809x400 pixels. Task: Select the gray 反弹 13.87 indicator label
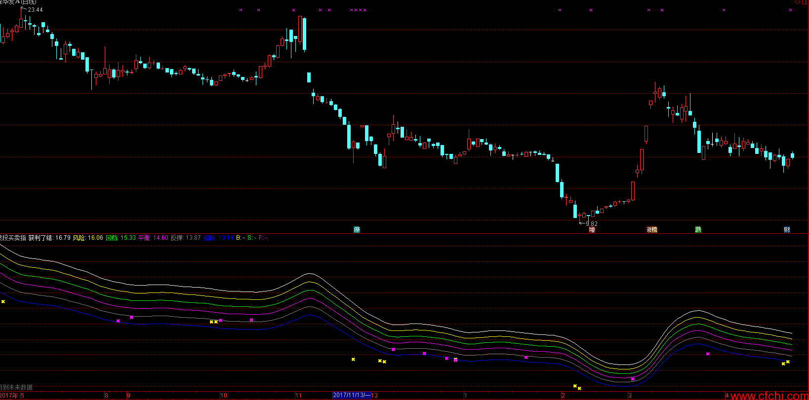click(x=186, y=238)
